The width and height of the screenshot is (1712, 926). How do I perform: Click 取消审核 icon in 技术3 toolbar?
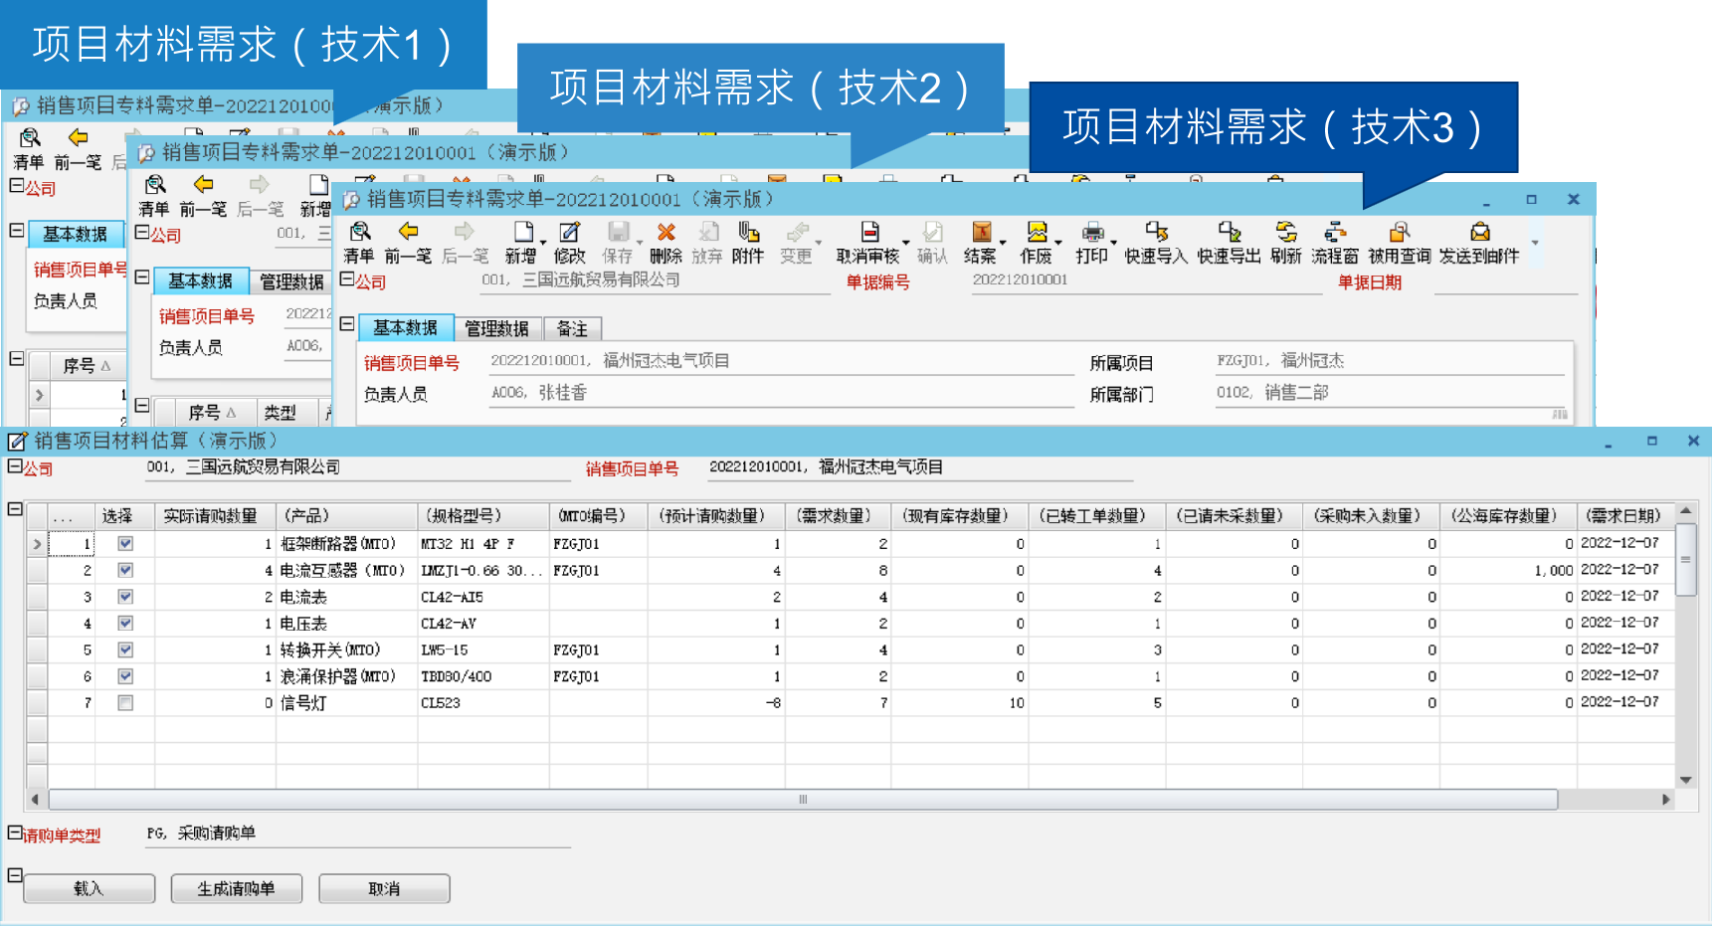[x=868, y=232]
